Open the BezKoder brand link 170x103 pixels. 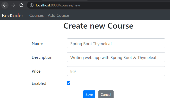(13, 15)
